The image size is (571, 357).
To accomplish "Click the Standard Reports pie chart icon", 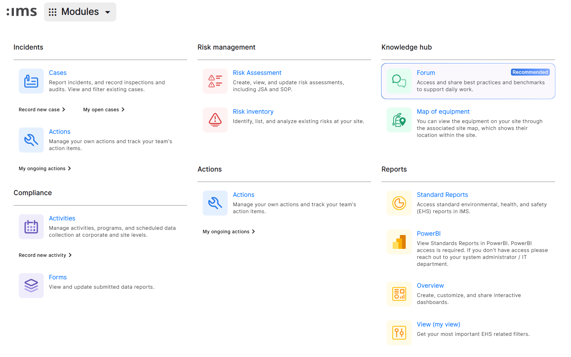I will pyautogui.click(x=399, y=203).
